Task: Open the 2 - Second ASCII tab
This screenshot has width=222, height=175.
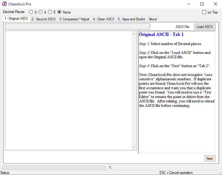Action: (43, 19)
